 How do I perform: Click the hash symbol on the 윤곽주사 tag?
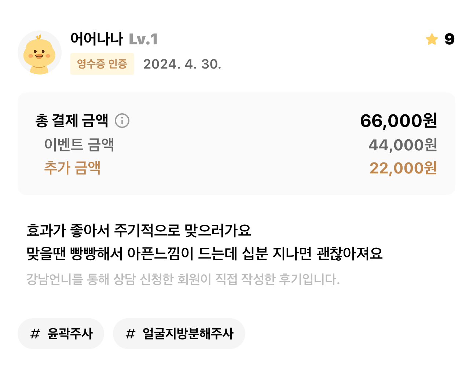click(35, 334)
